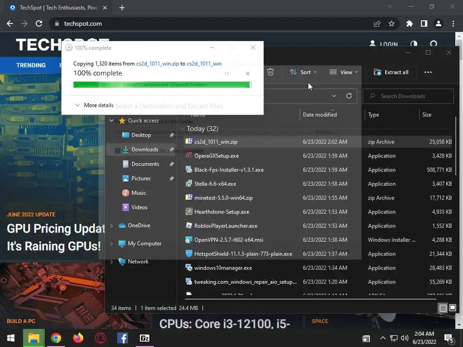Open the cs2d_1011_win destination link
Image resolution: width=463 pixels, height=347 pixels.
204,63
